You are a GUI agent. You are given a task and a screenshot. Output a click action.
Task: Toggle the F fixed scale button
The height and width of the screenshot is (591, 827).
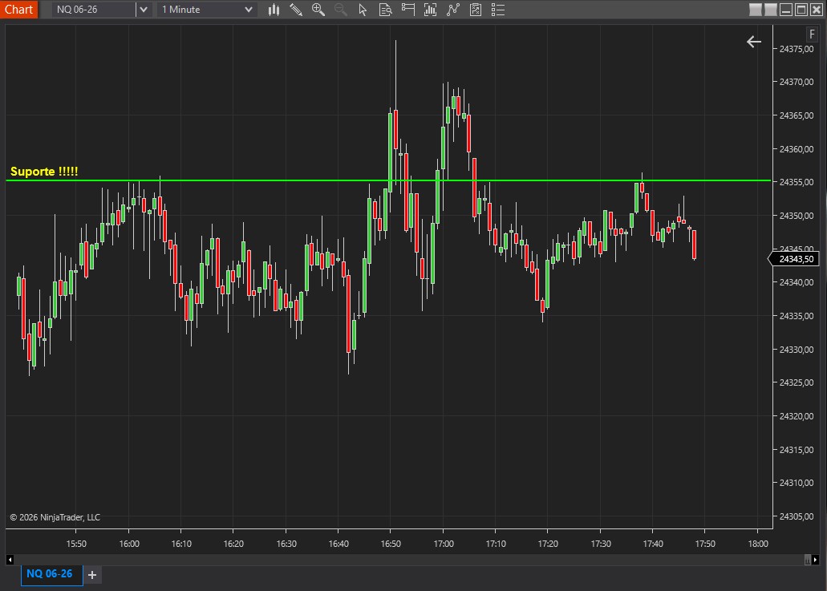point(812,34)
